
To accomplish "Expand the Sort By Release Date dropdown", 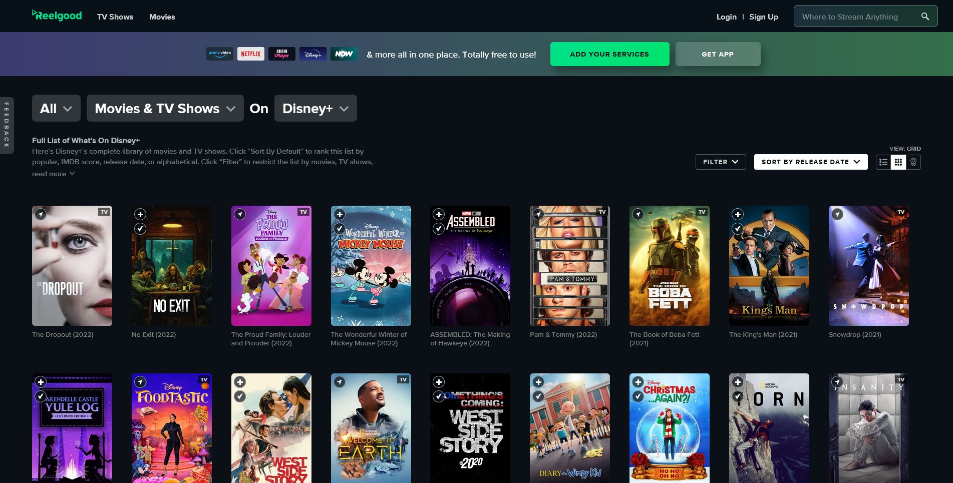I will pyautogui.click(x=810, y=162).
